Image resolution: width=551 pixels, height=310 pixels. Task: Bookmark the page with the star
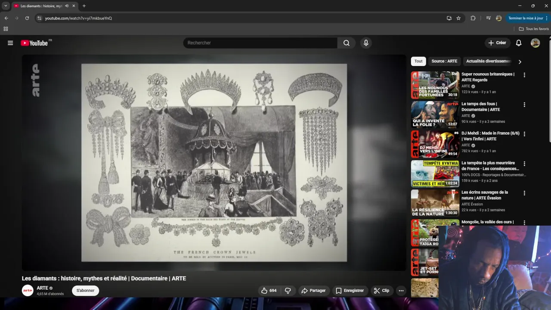tap(458, 18)
